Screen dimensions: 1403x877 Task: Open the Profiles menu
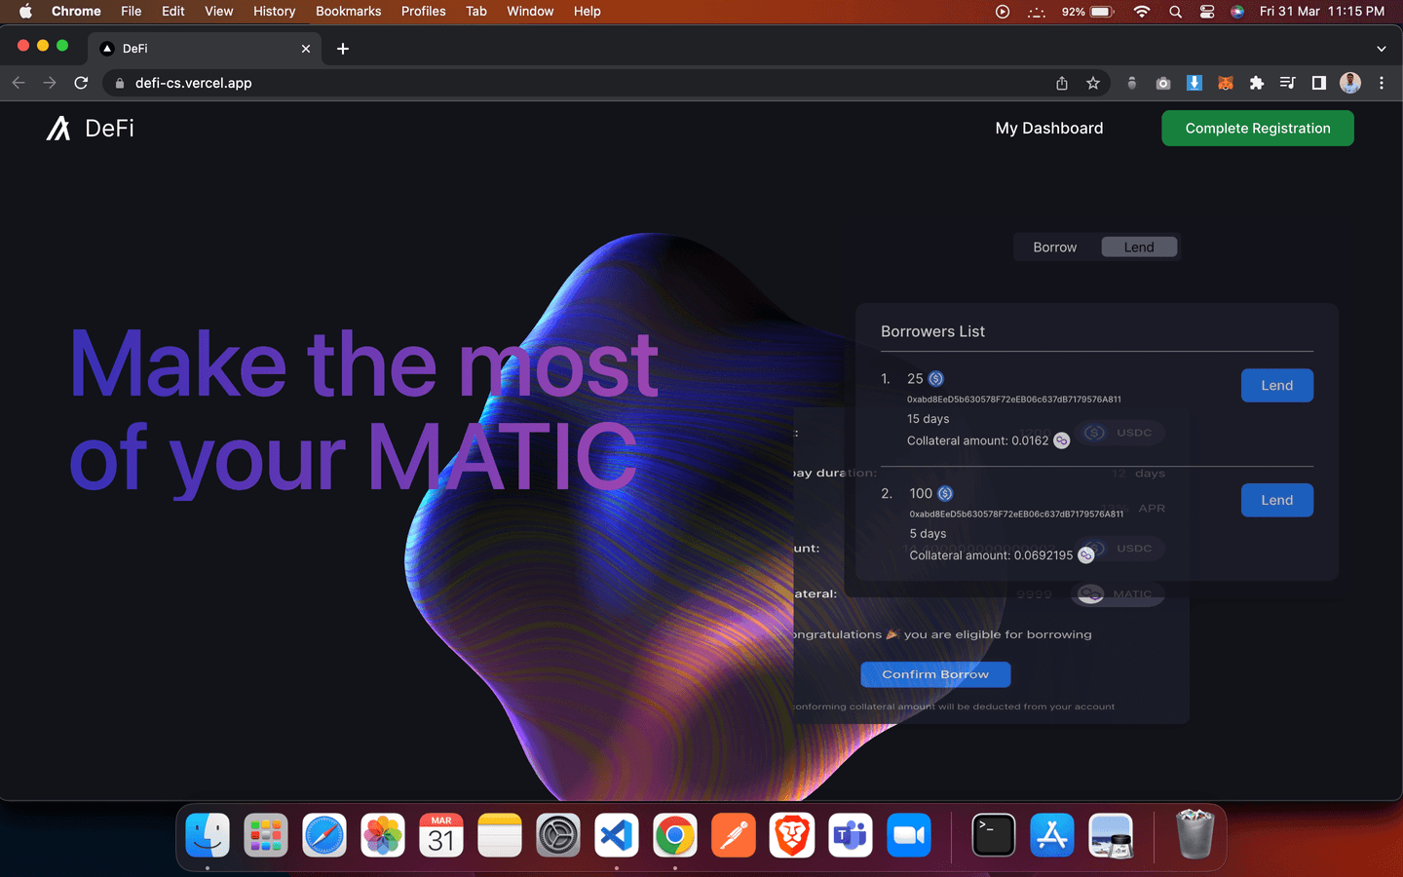click(x=424, y=12)
